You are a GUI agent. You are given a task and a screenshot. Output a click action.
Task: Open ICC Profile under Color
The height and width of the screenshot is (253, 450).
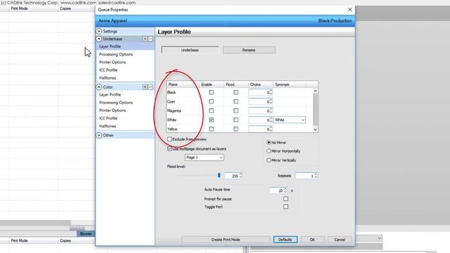[108, 118]
